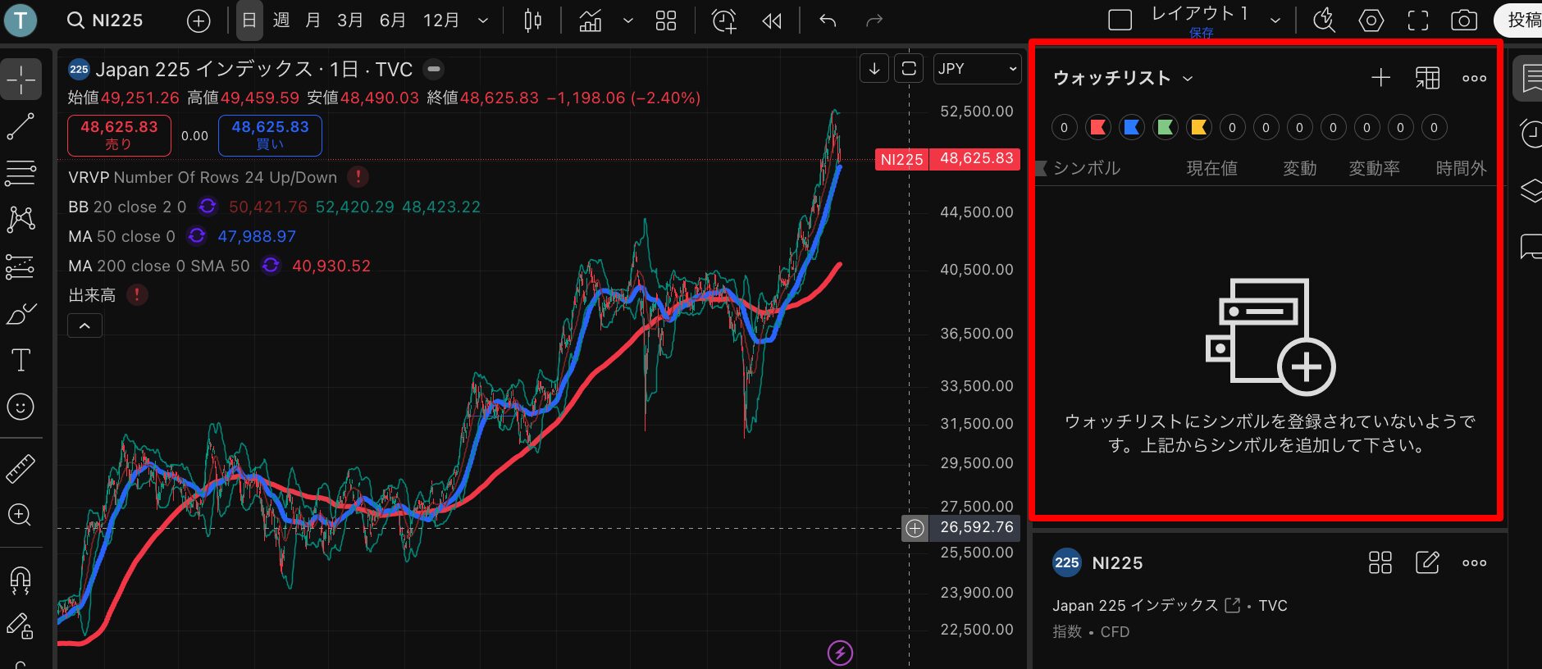Select the ruler measure tool
Screen dimensions: 1542x669
pos(21,468)
